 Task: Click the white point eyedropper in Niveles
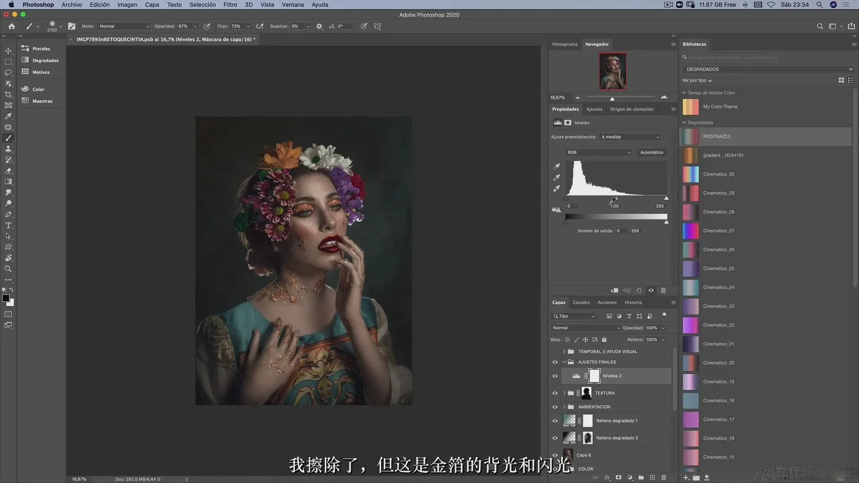coord(557,189)
